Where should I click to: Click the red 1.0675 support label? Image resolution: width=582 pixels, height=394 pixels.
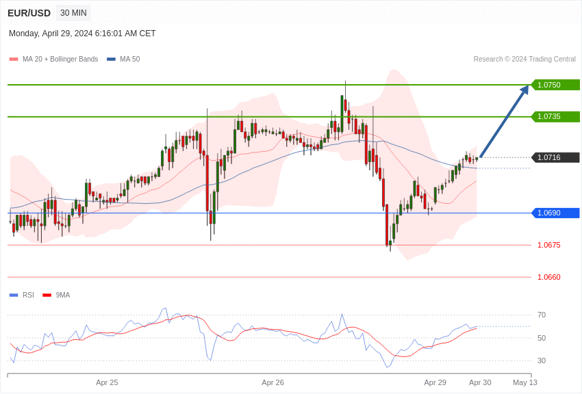coord(548,245)
